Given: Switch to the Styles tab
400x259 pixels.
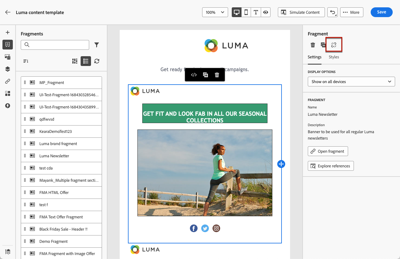Looking at the screenshot, I should click(x=334, y=57).
